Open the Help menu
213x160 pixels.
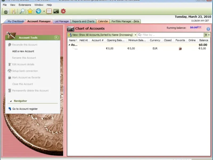click(49, 5)
